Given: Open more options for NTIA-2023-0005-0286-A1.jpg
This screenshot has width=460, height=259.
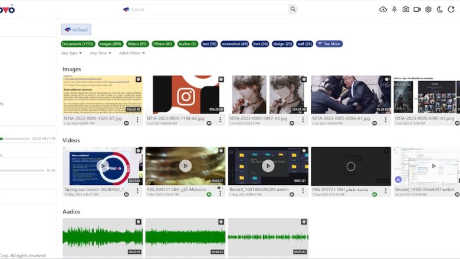Looking at the screenshot, I should (386, 119).
